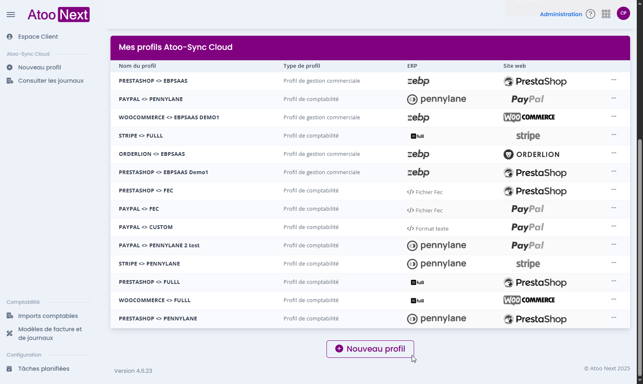The width and height of the screenshot is (643, 384).
Task: Click the PrestaShop logo in PRESTASHOP <> EBPSAAS row
Action: pyautogui.click(x=535, y=81)
